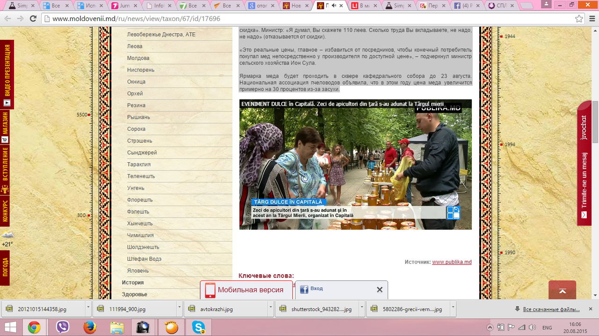Viewport: 599px width, 336px height.
Task: Open the Вступление side tab
Action: pos(5,170)
